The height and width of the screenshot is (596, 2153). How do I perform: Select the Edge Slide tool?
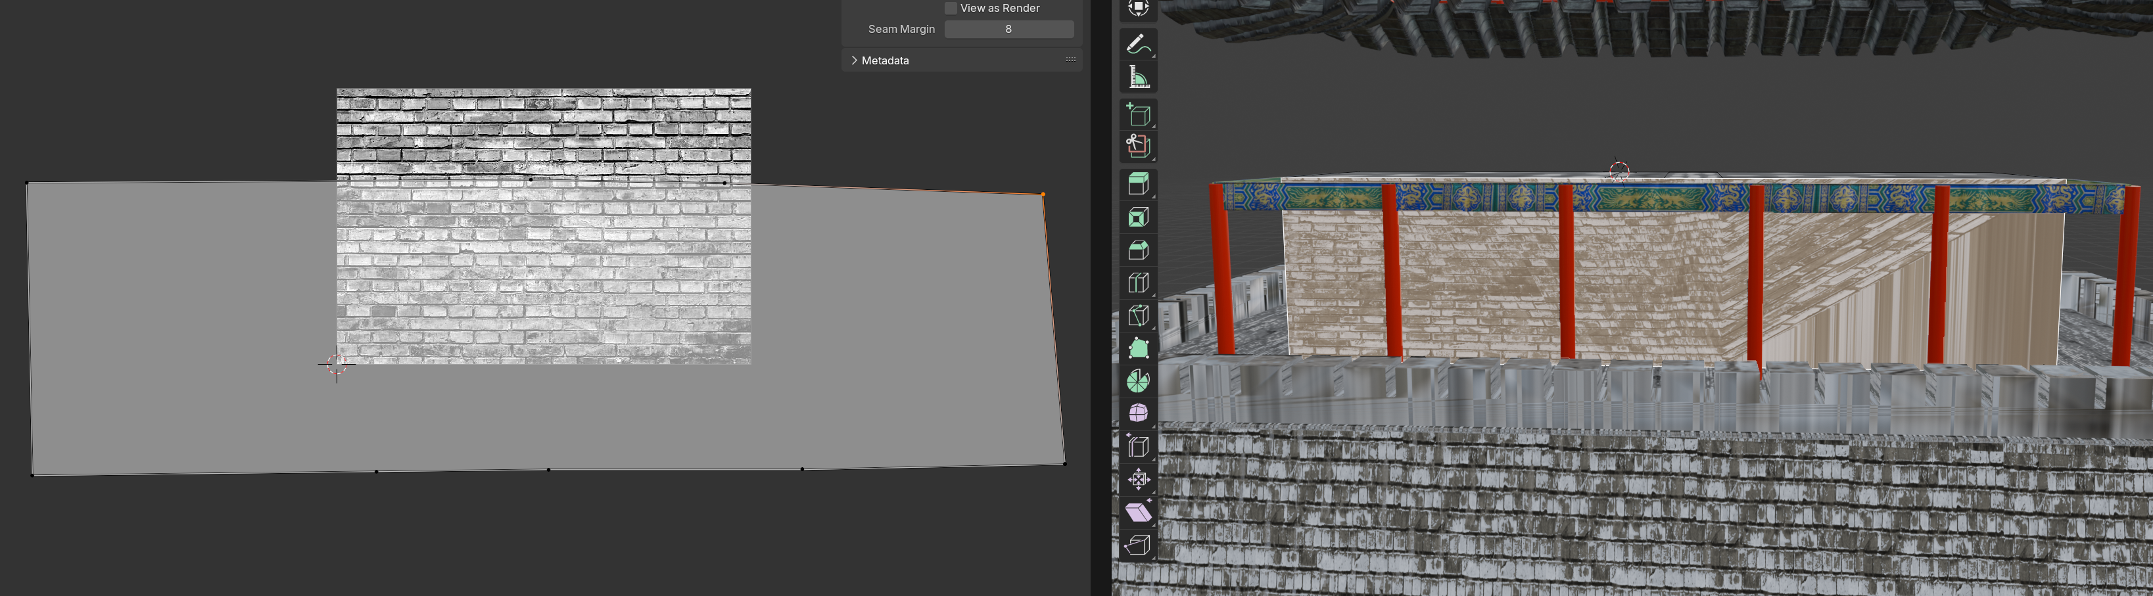point(1139,446)
